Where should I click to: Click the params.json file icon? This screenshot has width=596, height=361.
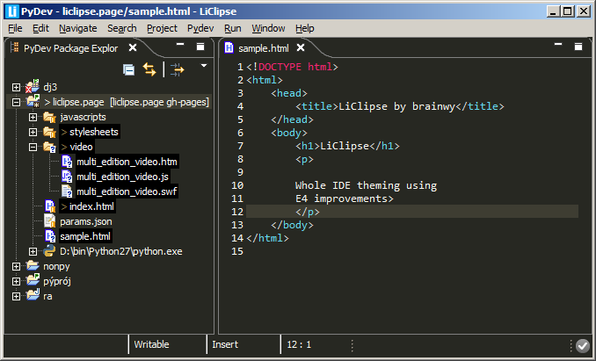pyautogui.click(x=50, y=221)
